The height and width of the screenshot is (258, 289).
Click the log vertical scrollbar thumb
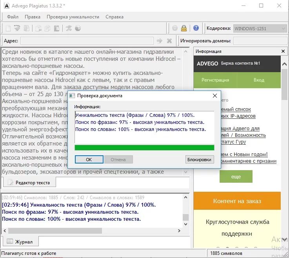[x=185, y=217]
